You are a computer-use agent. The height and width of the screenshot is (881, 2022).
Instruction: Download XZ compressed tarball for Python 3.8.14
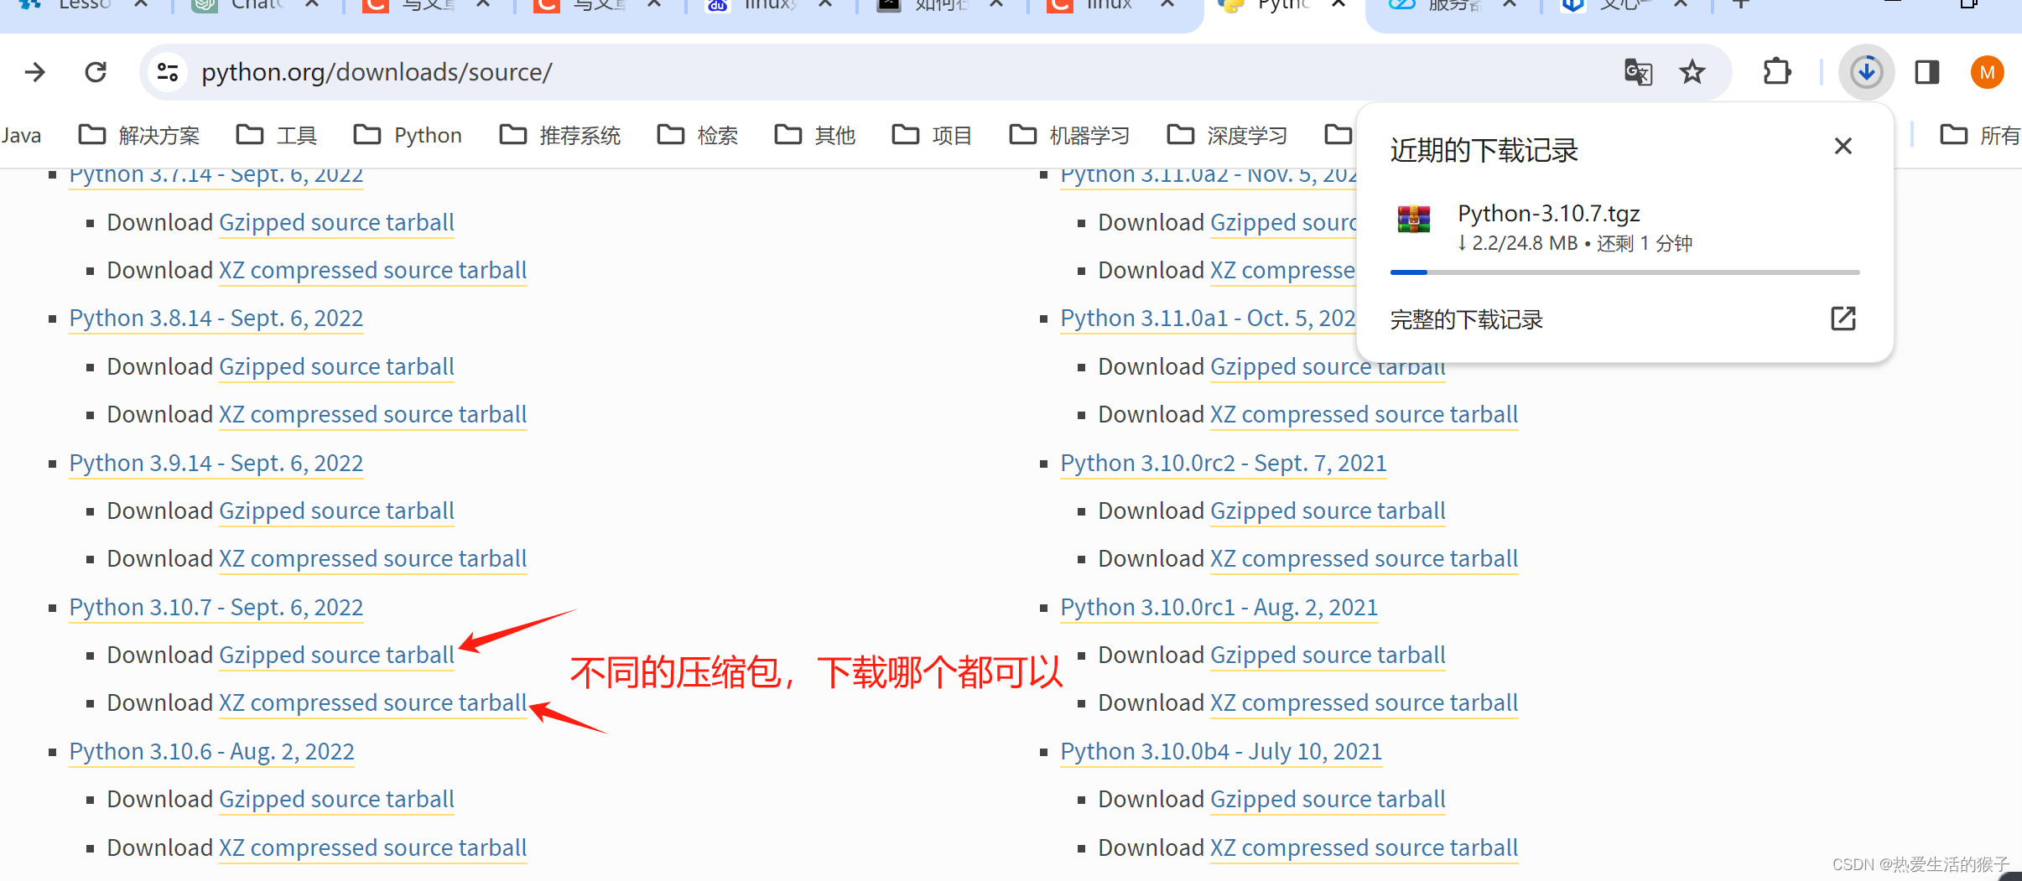[x=373, y=414]
